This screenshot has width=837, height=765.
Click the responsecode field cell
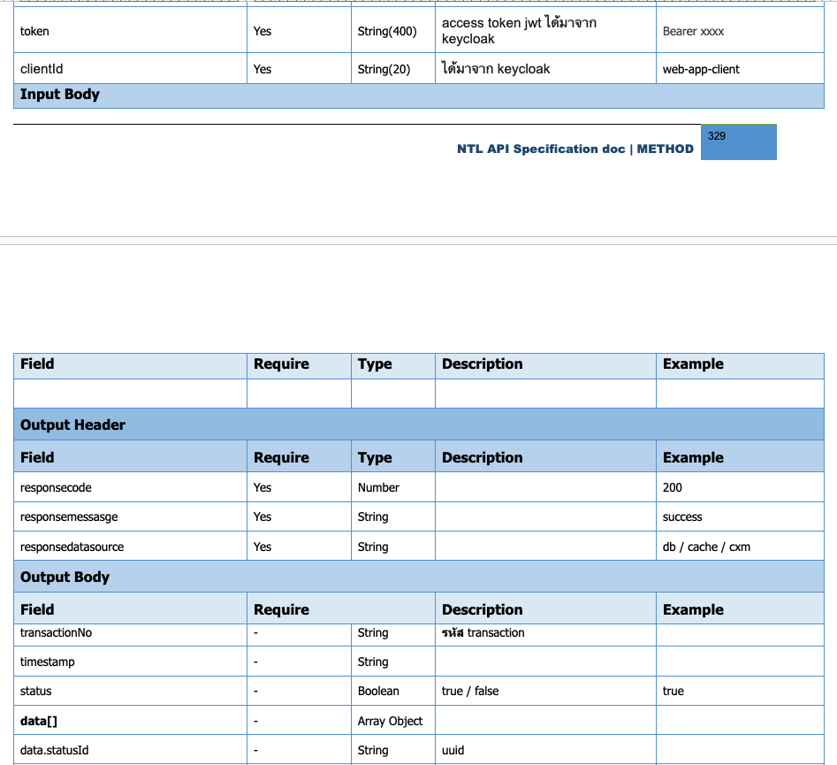(x=56, y=487)
